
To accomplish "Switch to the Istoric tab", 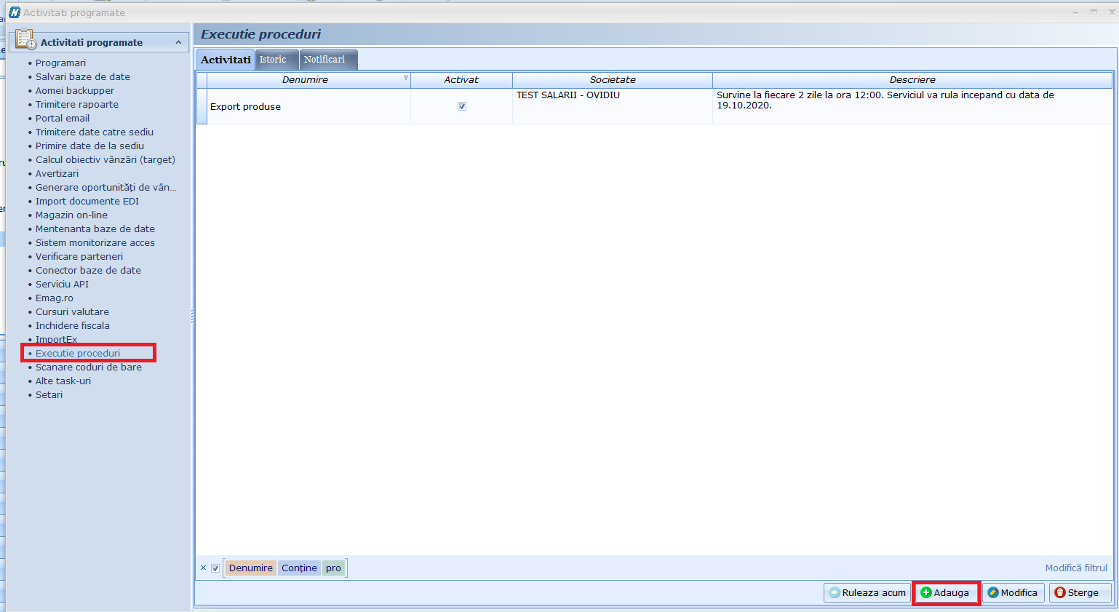I will (x=273, y=60).
